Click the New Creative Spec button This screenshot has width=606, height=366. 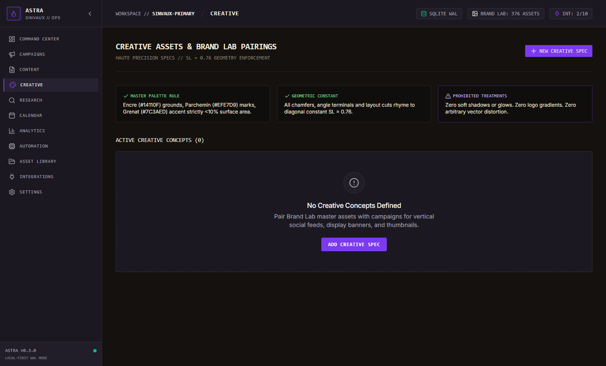click(x=559, y=51)
